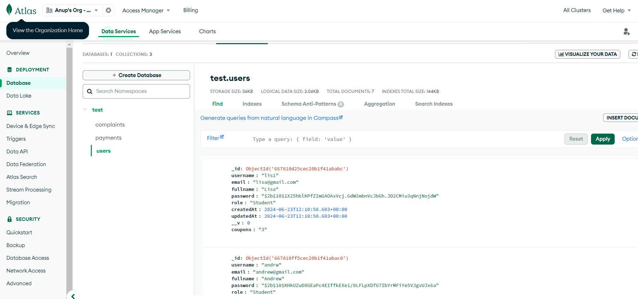Open Overview in the sidebar
638x299 pixels.
pyautogui.click(x=18, y=53)
